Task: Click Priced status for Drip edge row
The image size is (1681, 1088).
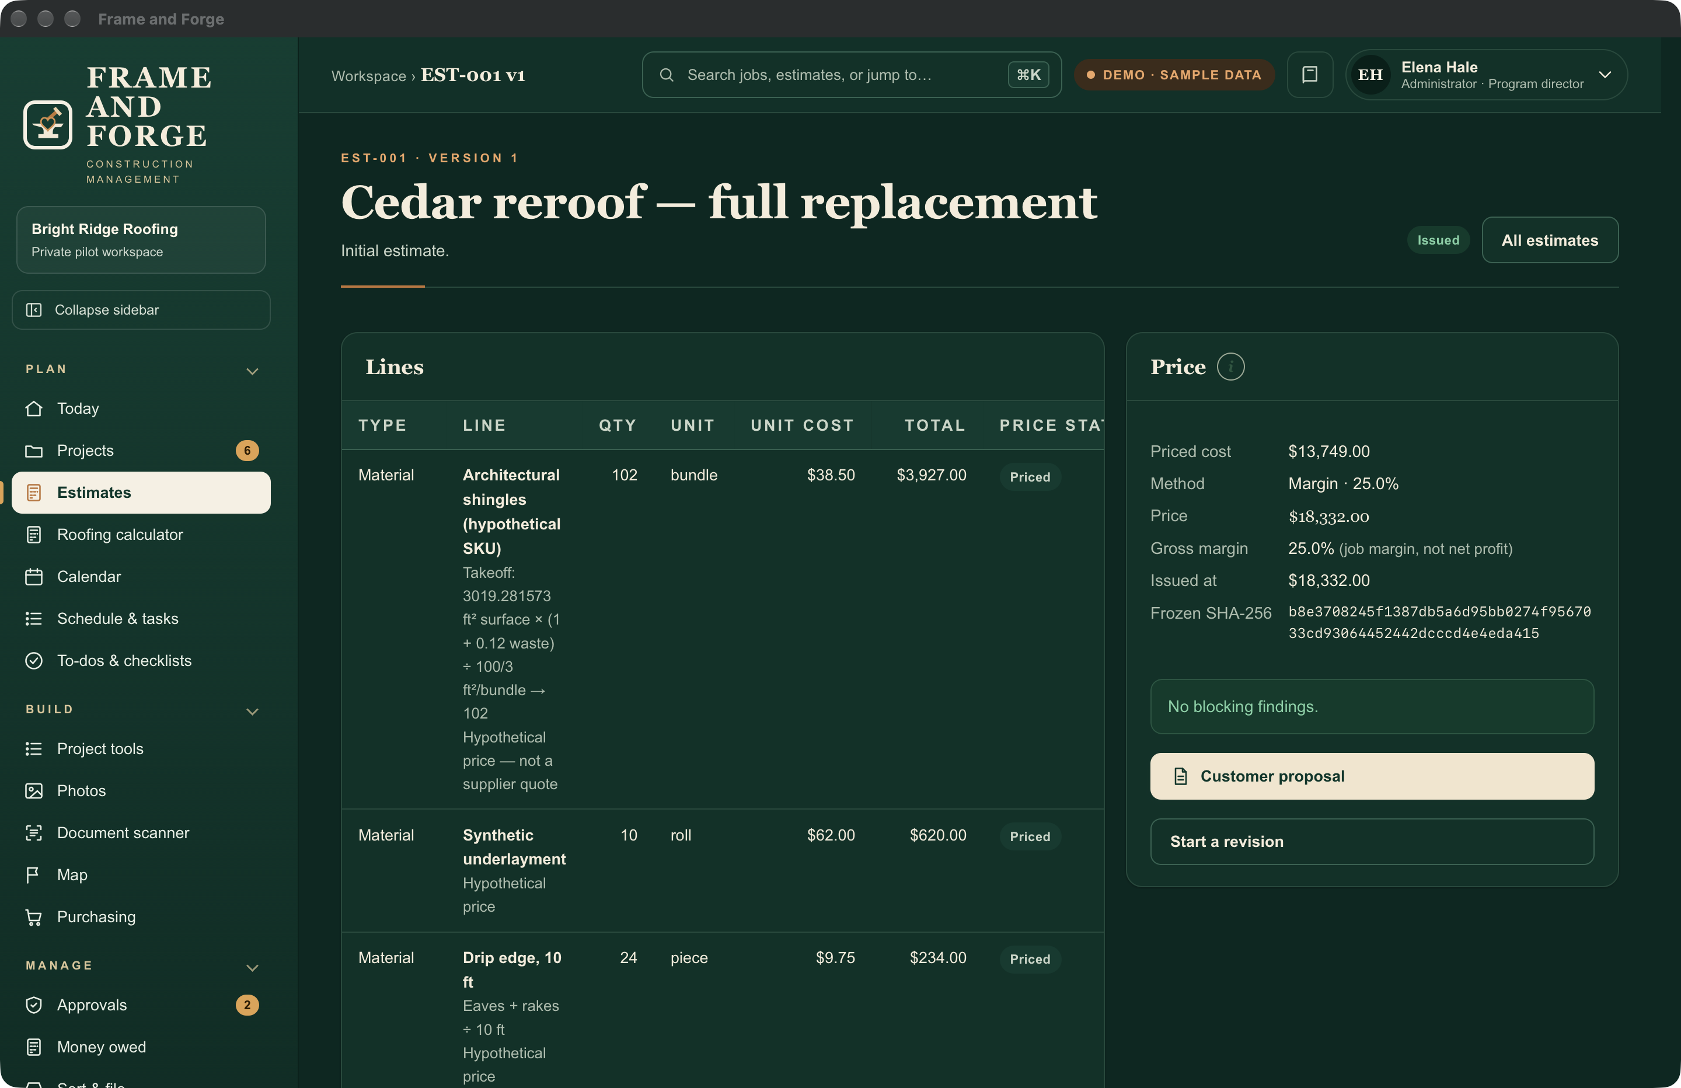Action: click(x=1030, y=960)
